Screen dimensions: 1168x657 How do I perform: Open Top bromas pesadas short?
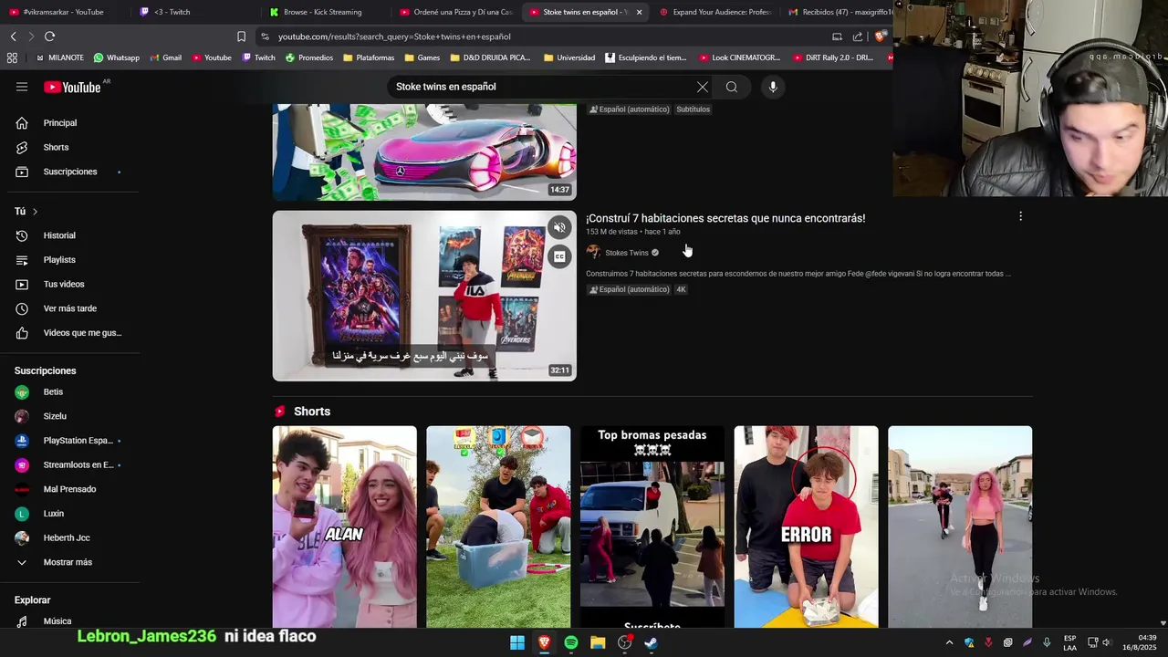(652, 527)
